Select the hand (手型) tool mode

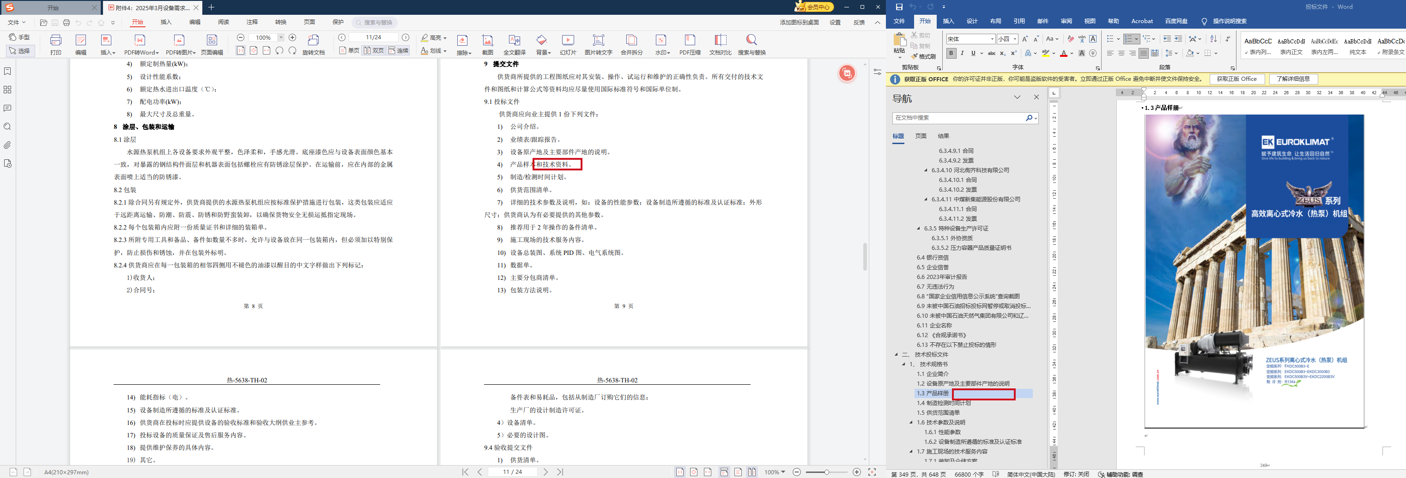pyautogui.click(x=20, y=37)
